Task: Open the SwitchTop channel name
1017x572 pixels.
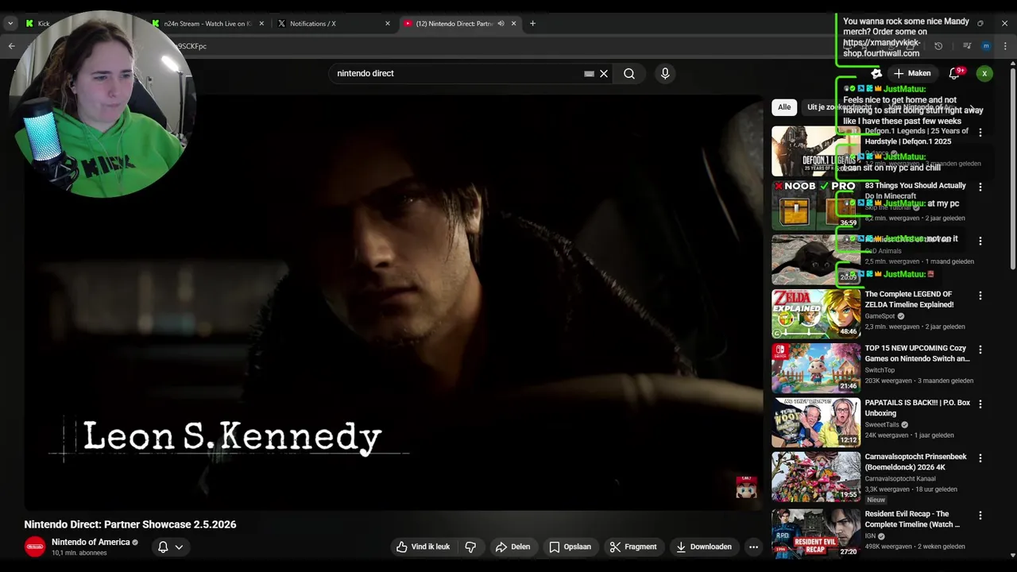Action: [x=880, y=370]
